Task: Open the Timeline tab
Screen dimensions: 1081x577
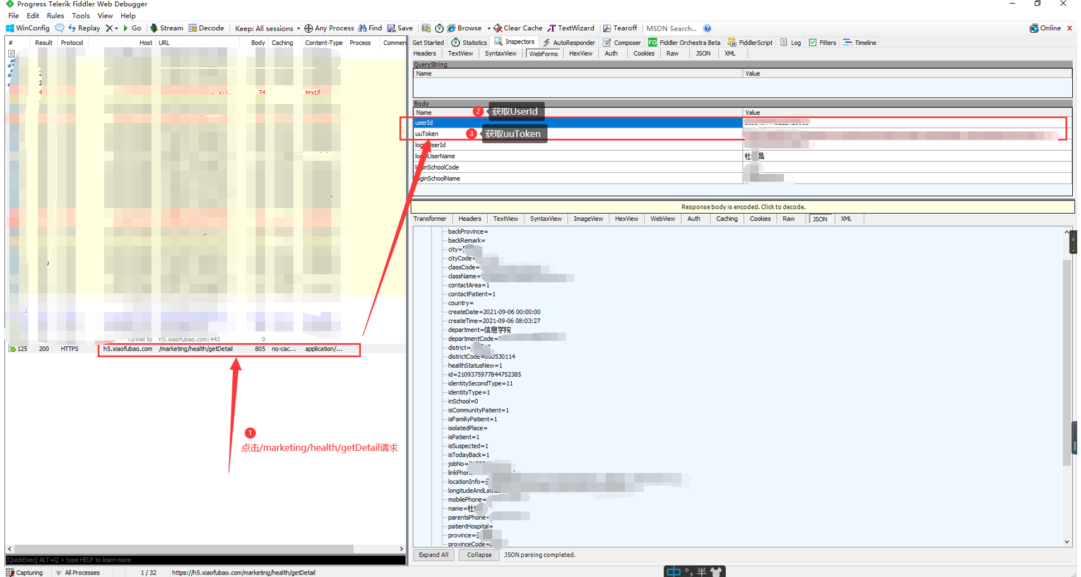Action: (x=859, y=43)
